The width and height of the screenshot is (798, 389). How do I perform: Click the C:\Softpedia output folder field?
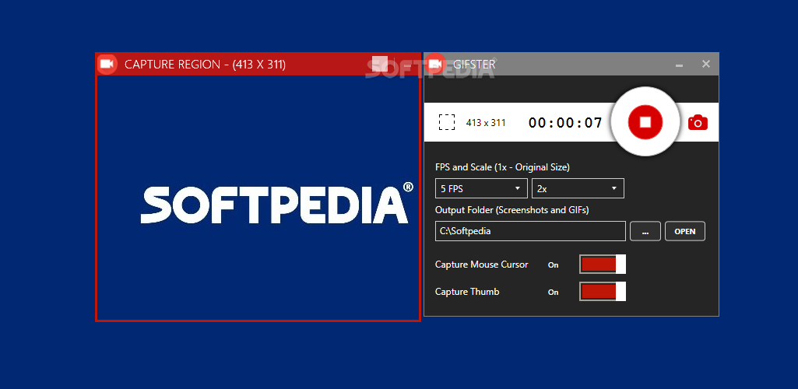(x=530, y=231)
